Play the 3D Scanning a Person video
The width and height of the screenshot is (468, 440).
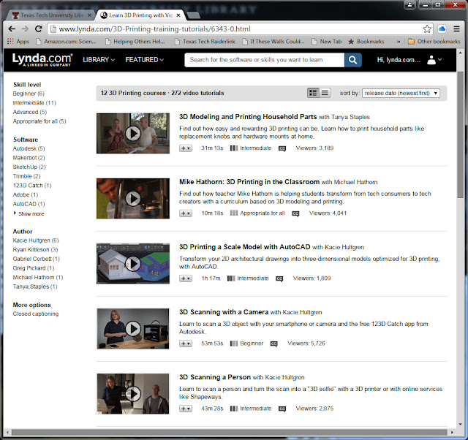click(x=133, y=394)
